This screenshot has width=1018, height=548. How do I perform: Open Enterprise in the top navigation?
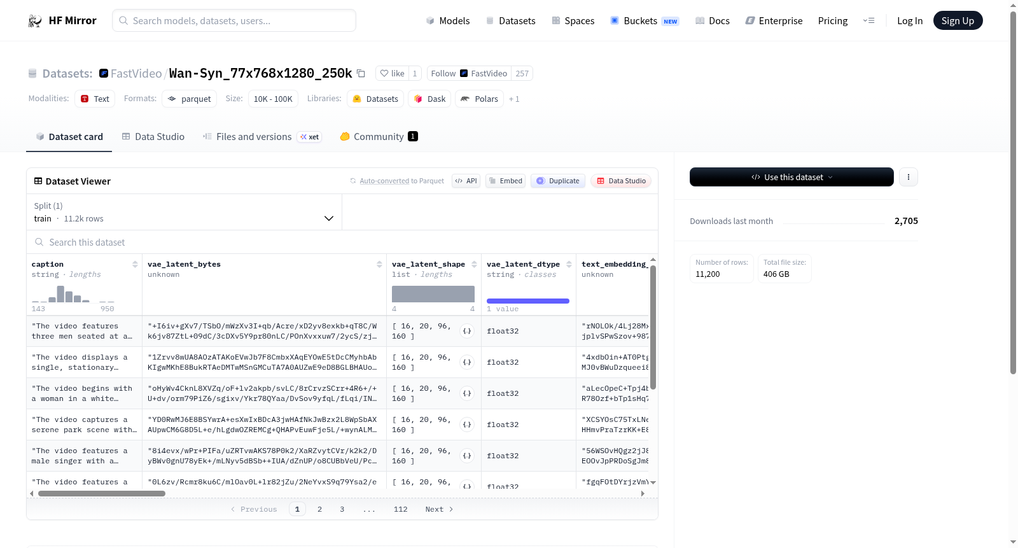point(774,21)
